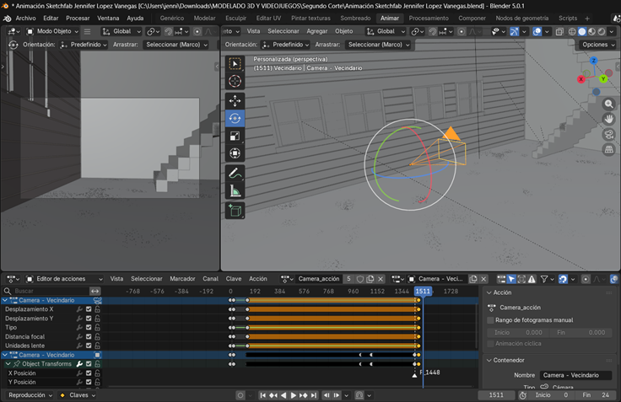Open Modo Objeto mode dropdown
621x402 pixels.
[x=52, y=31]
